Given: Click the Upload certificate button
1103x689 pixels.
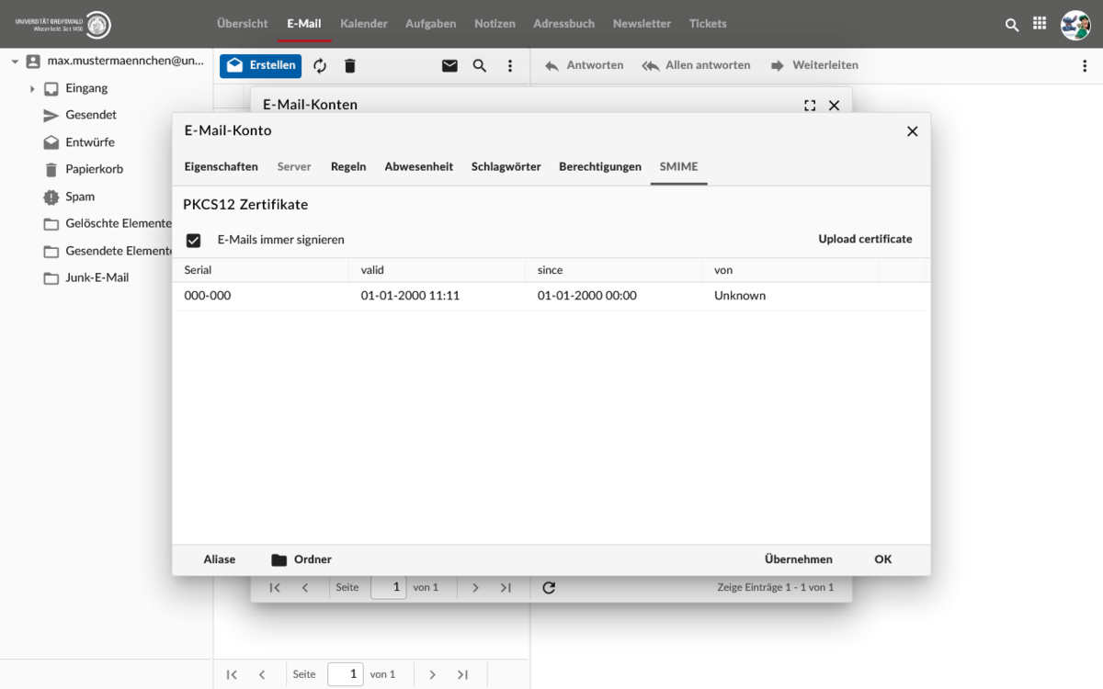Looking at the screenshot, I should click(x=865, y=240).
